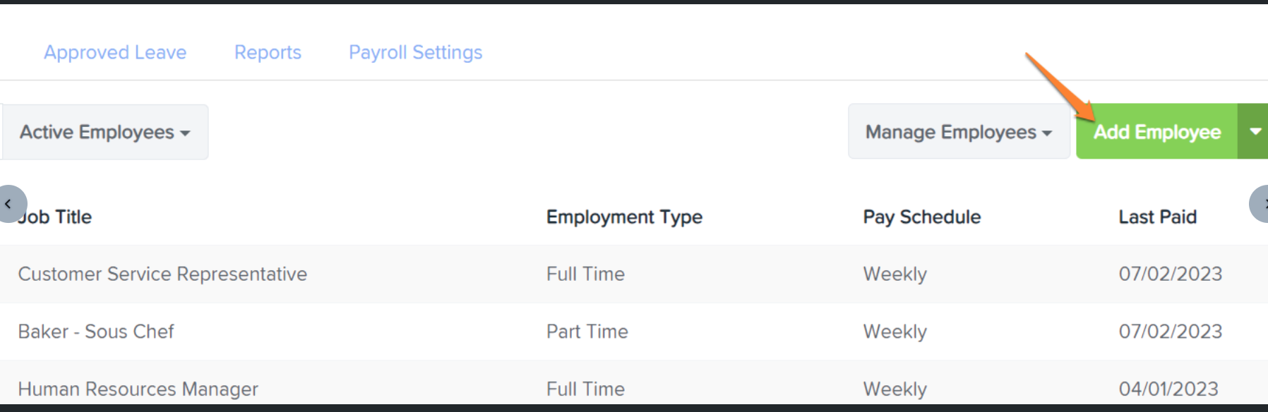1268x412 pixels.
Task: Select the Baker - Sous Chef row
Action: coord(96,332)
